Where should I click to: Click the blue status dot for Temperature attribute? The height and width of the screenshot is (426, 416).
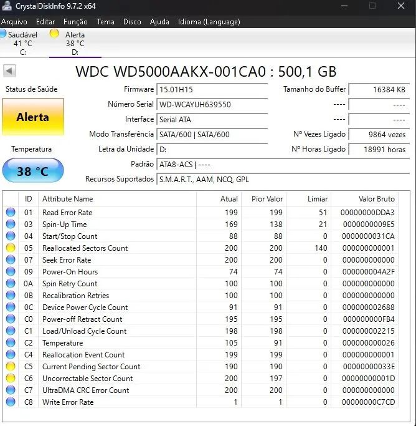pyautogui.click(x=11, y=342)
